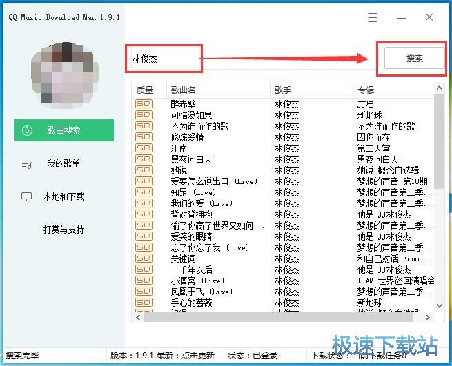The width and height of the screenshot is (452, 366).
Task: Select the song 江南
Action: [179, 148]
